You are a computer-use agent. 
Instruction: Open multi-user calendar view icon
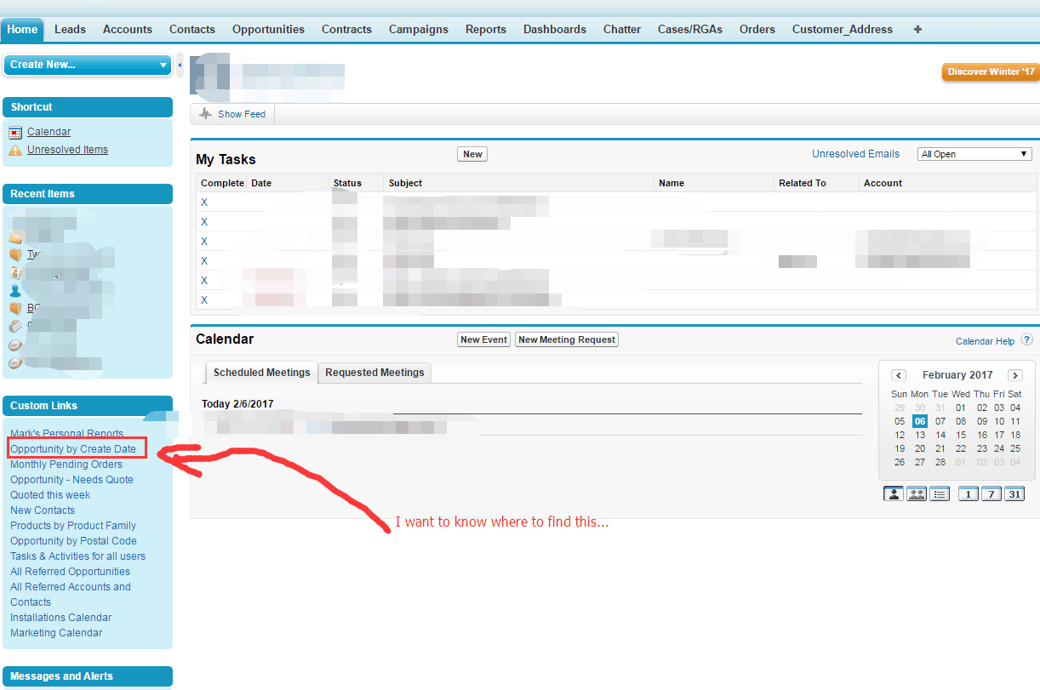tap(916, 493)
